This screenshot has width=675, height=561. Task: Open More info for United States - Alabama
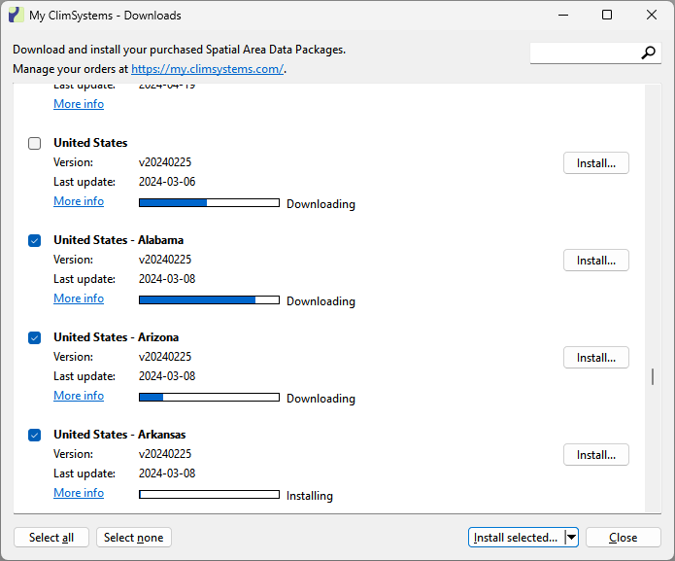click(79, 298)
